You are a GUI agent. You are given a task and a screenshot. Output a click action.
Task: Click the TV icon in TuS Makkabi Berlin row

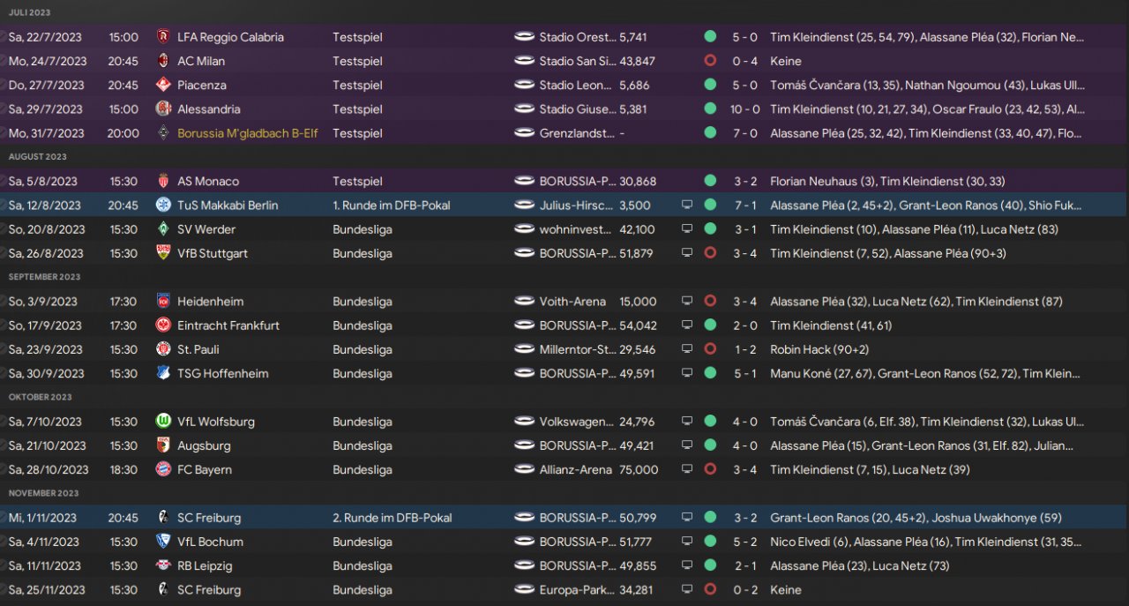687,206
